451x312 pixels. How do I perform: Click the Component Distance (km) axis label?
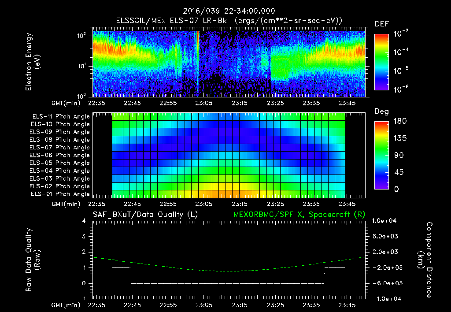point(425,260)
